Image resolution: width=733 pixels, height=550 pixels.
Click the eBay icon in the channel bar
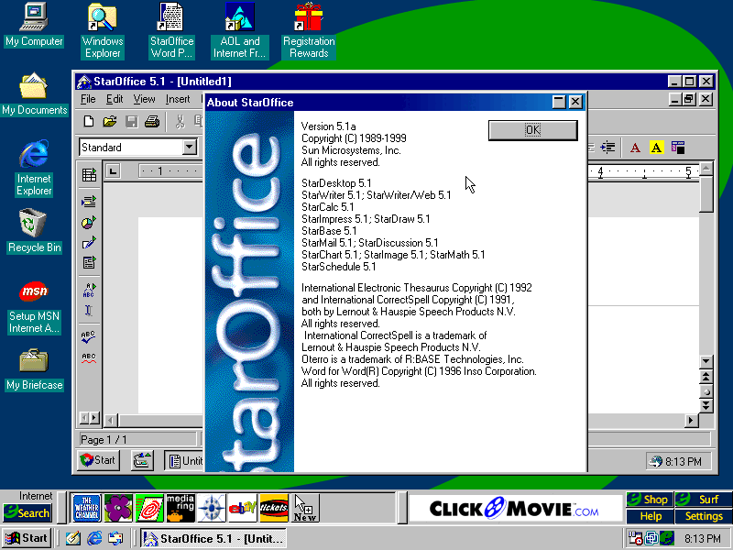tap(242, 507)
